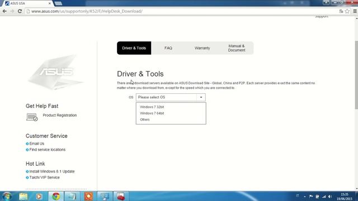358x201 pixels.
Task: Open Chrome menu hamburger icon
Action: (x=355, y=11)
